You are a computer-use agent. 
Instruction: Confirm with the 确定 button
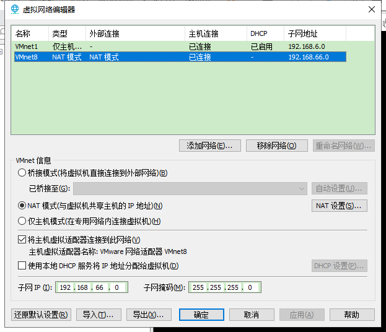201,315
